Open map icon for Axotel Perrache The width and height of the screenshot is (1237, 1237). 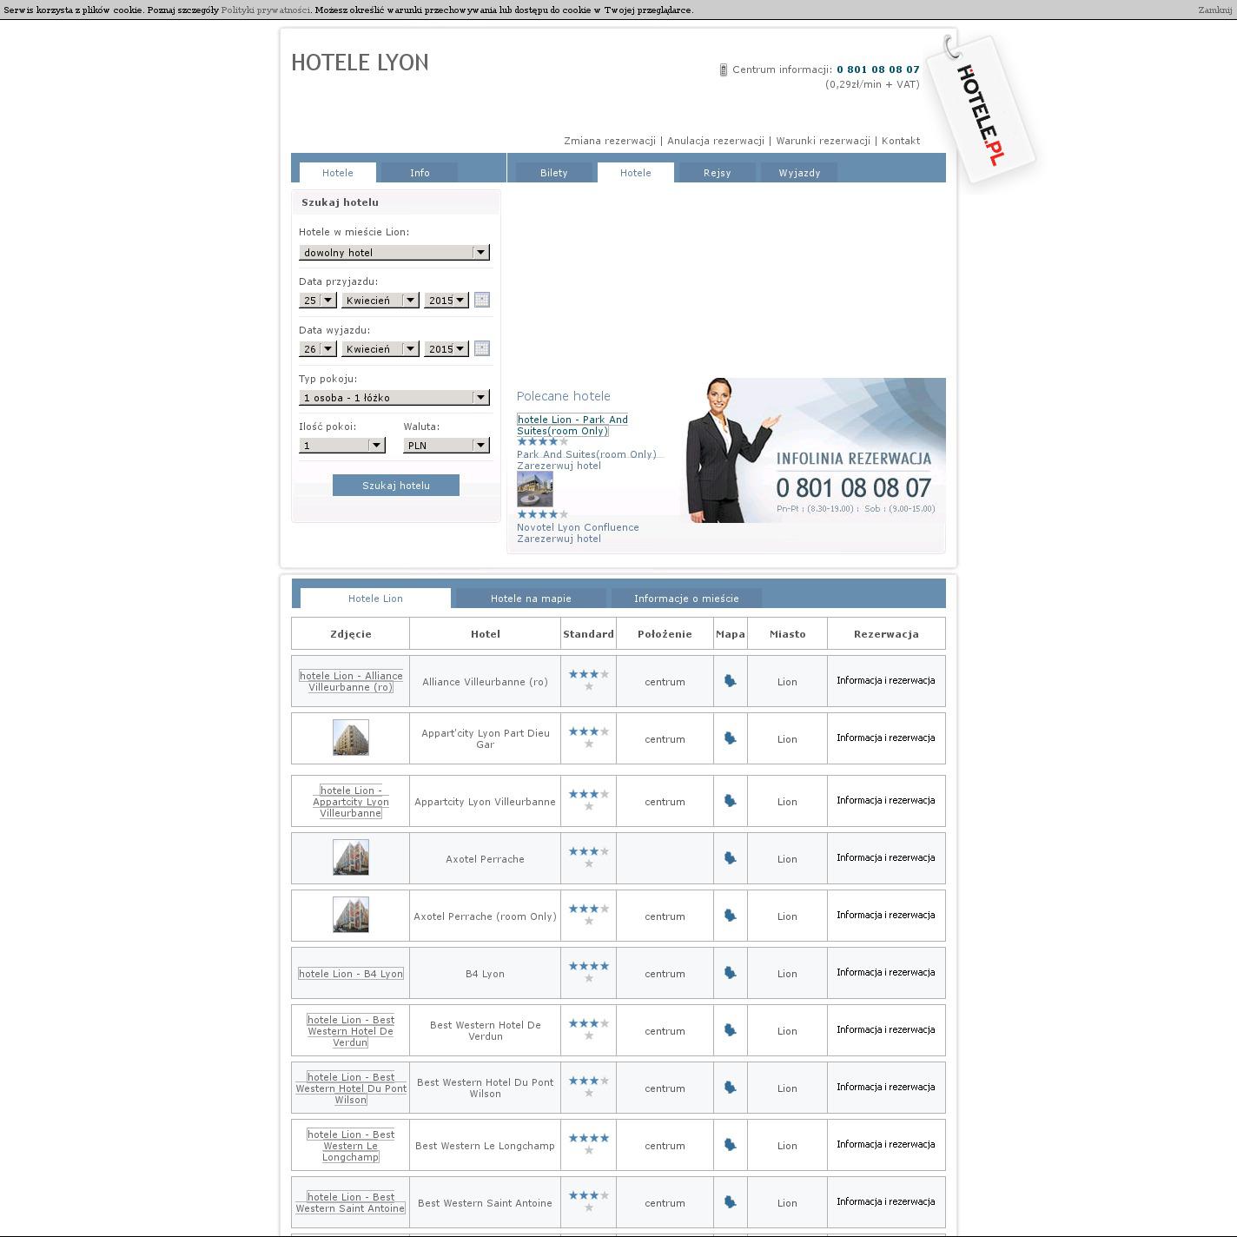pyautogui.click(x=730, y=858)
